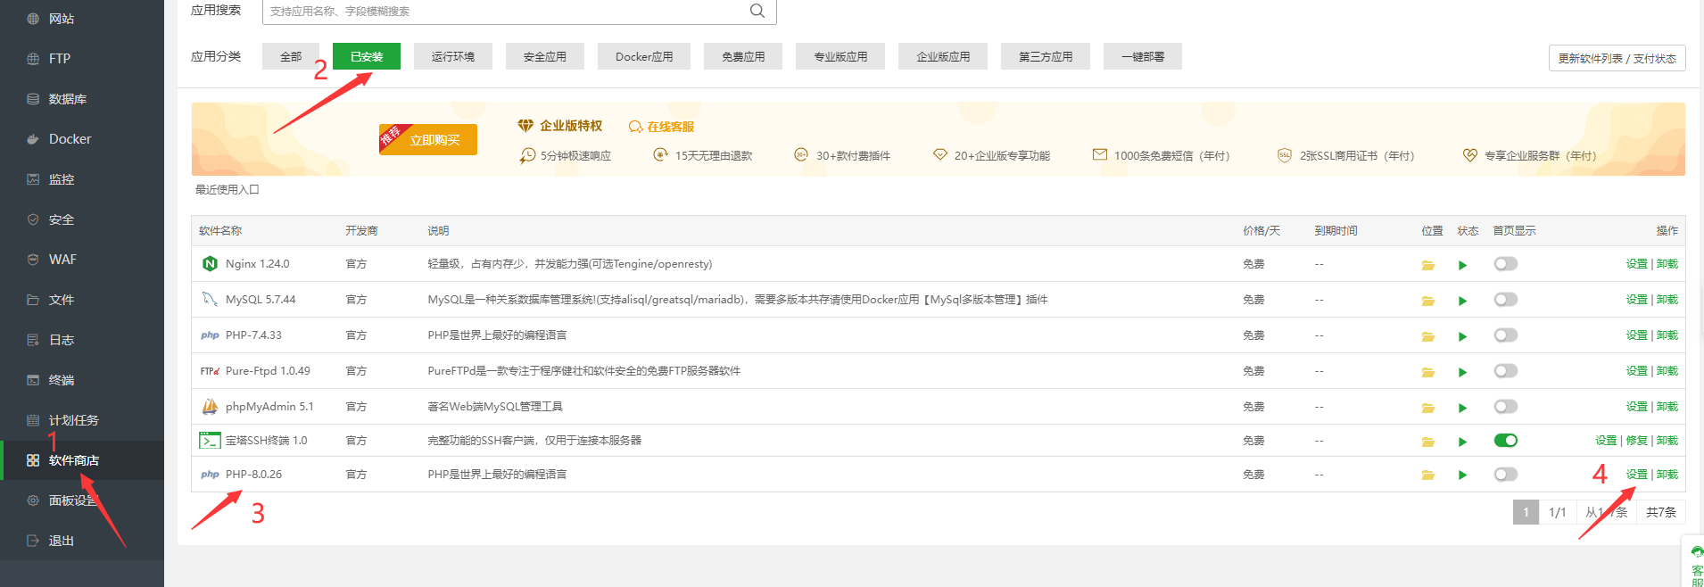1704x587 pixels.
Task: Click the WAF sidebar icon
Action: pyautogui.click(x=33, y=260)
